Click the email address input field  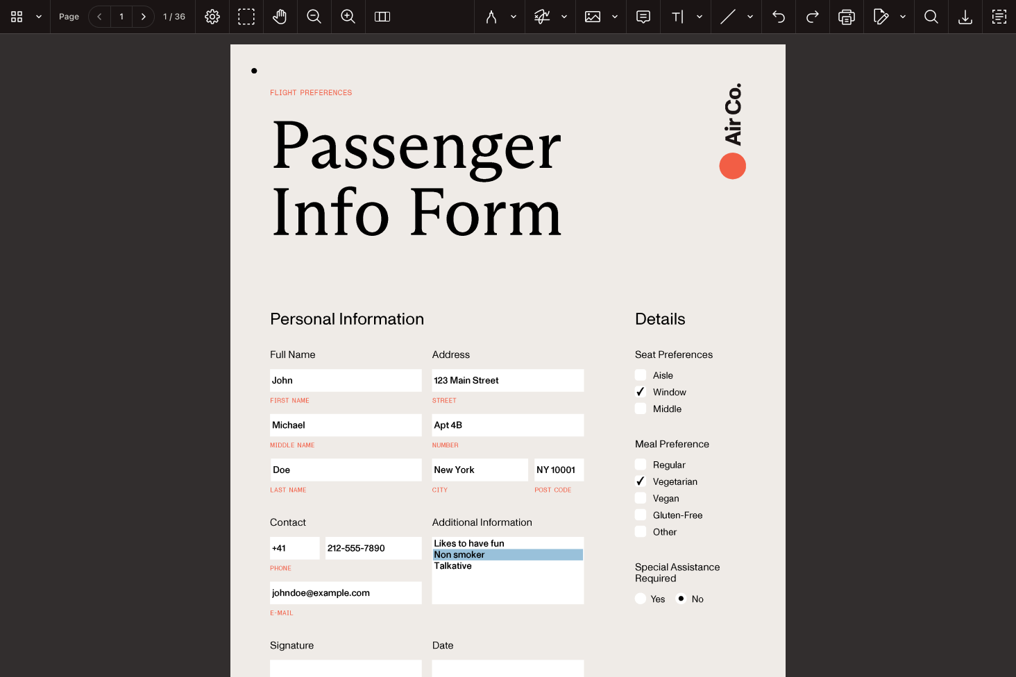click(345, 592)
